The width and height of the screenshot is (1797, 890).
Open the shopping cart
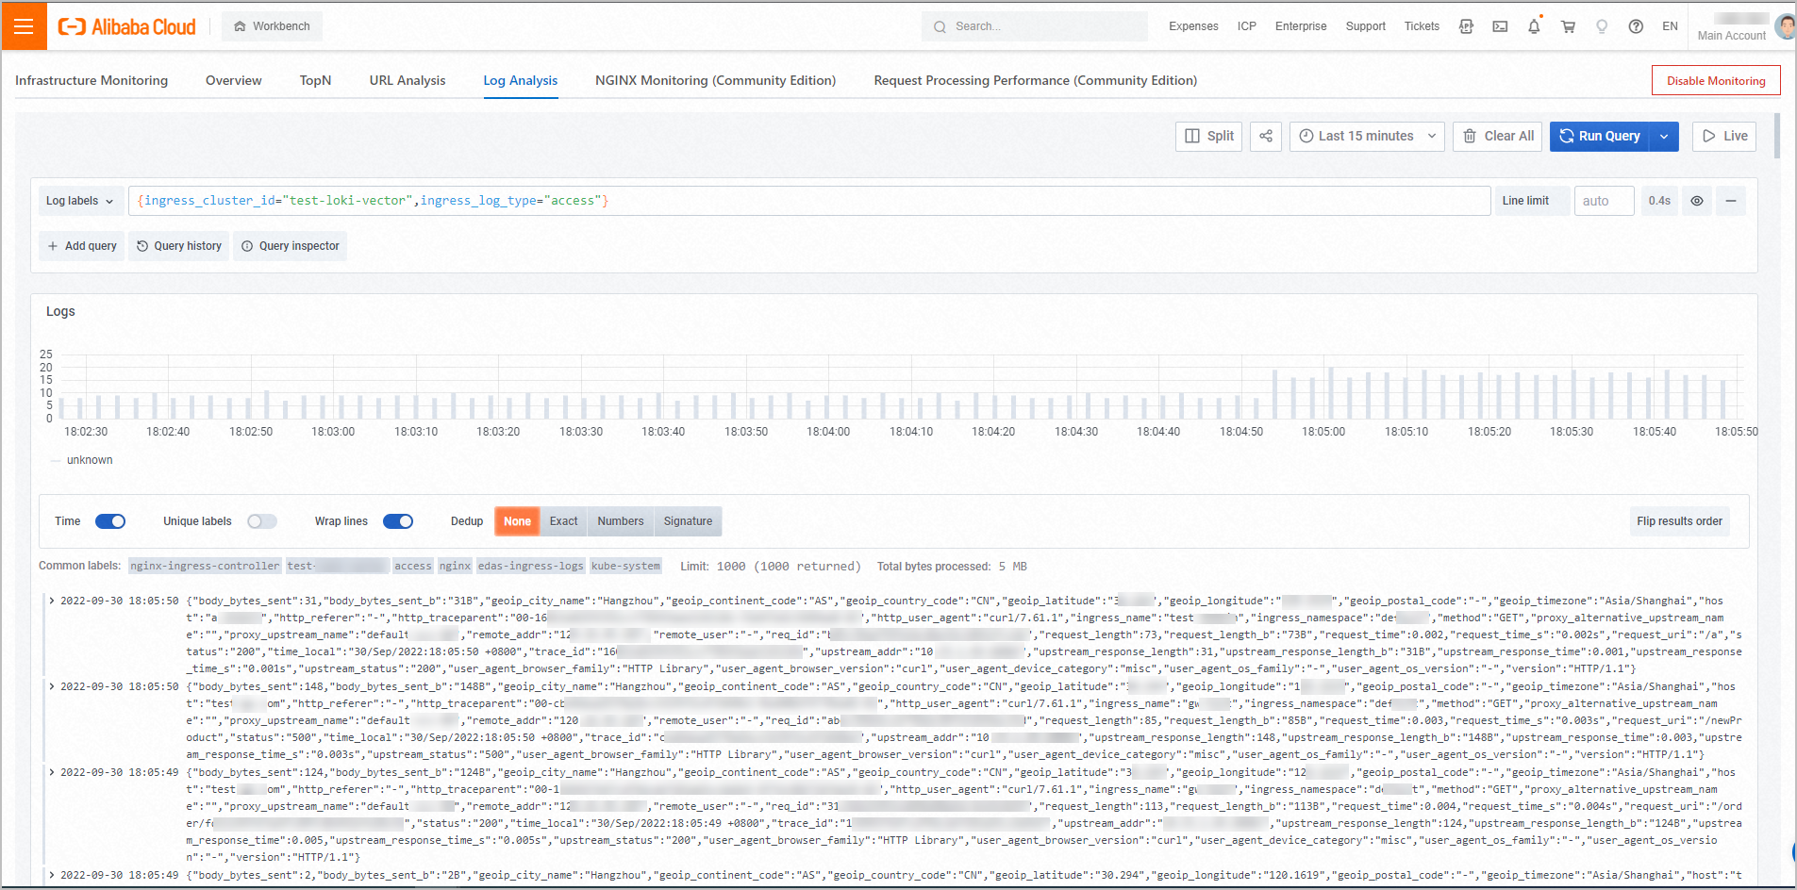[x=1568, y=26]
